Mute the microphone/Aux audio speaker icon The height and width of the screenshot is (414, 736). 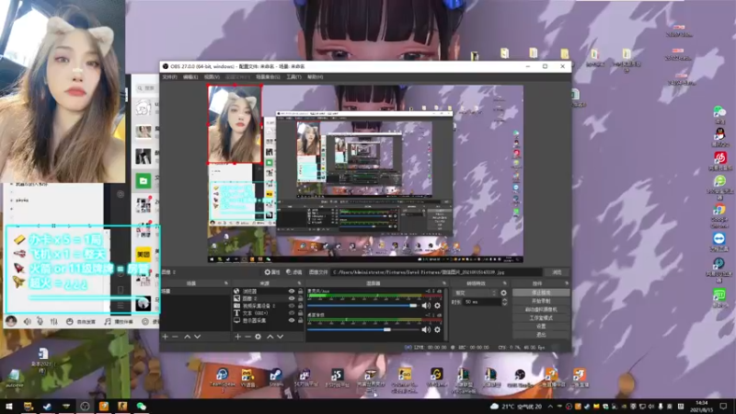426,305
